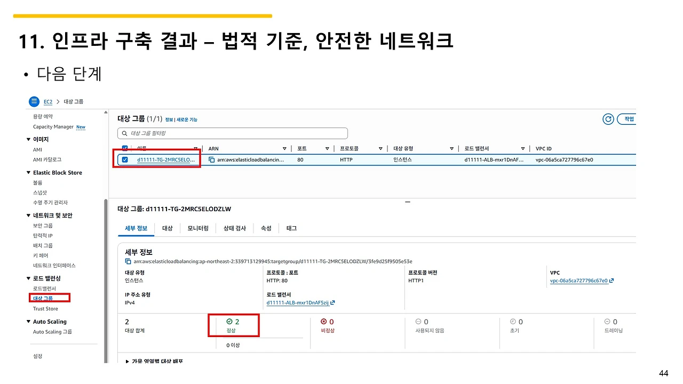Open 배치 그룹 in the sidebar
The width and height of the screenshot is (683, 384).
pos(43,246)
